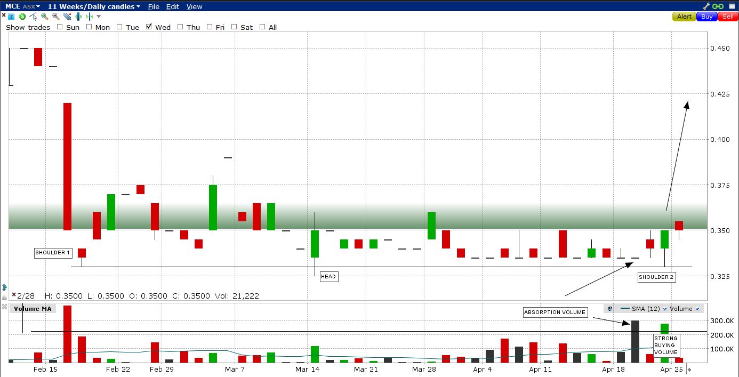The width and height of the screenshot is (739, 377).
Task: Click the 300.0K volume axis label
Action: pyautogui.click(x=722, y=320)
